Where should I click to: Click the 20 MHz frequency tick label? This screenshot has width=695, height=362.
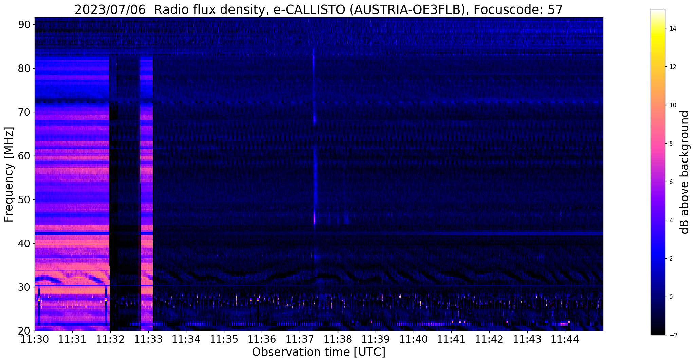tap(24, 331)
